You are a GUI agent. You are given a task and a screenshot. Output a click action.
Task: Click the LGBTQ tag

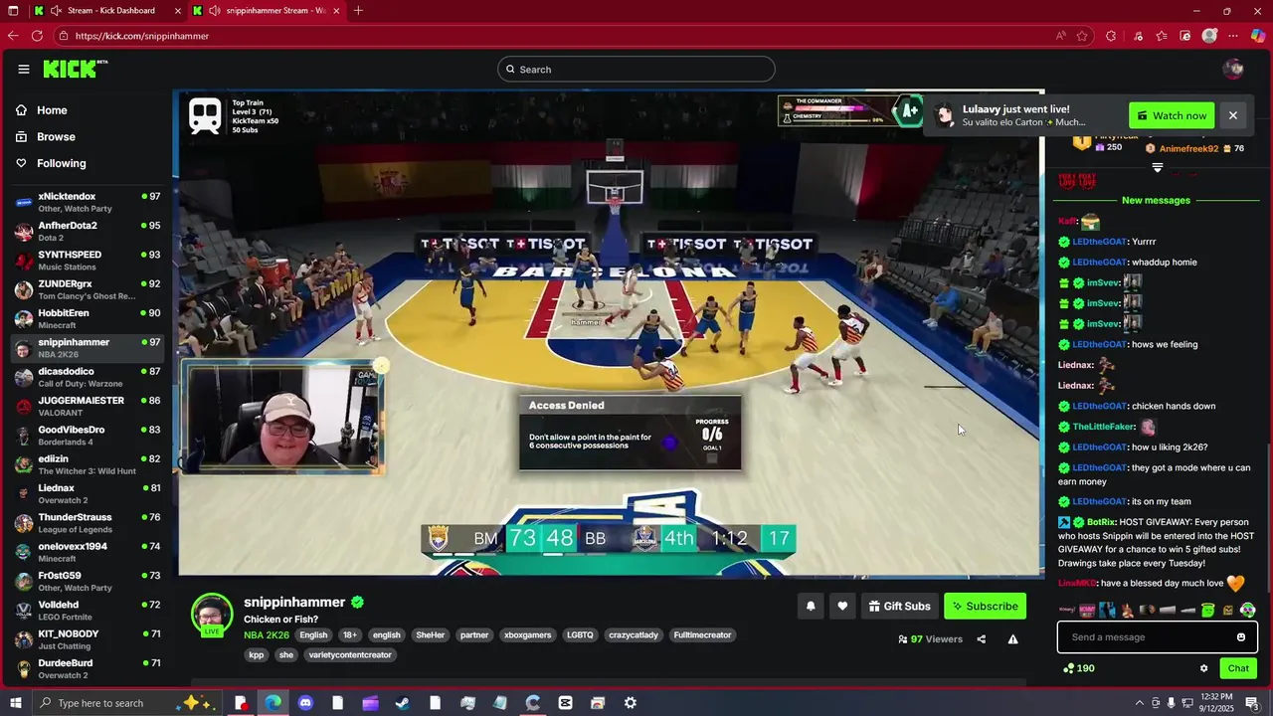580,635
